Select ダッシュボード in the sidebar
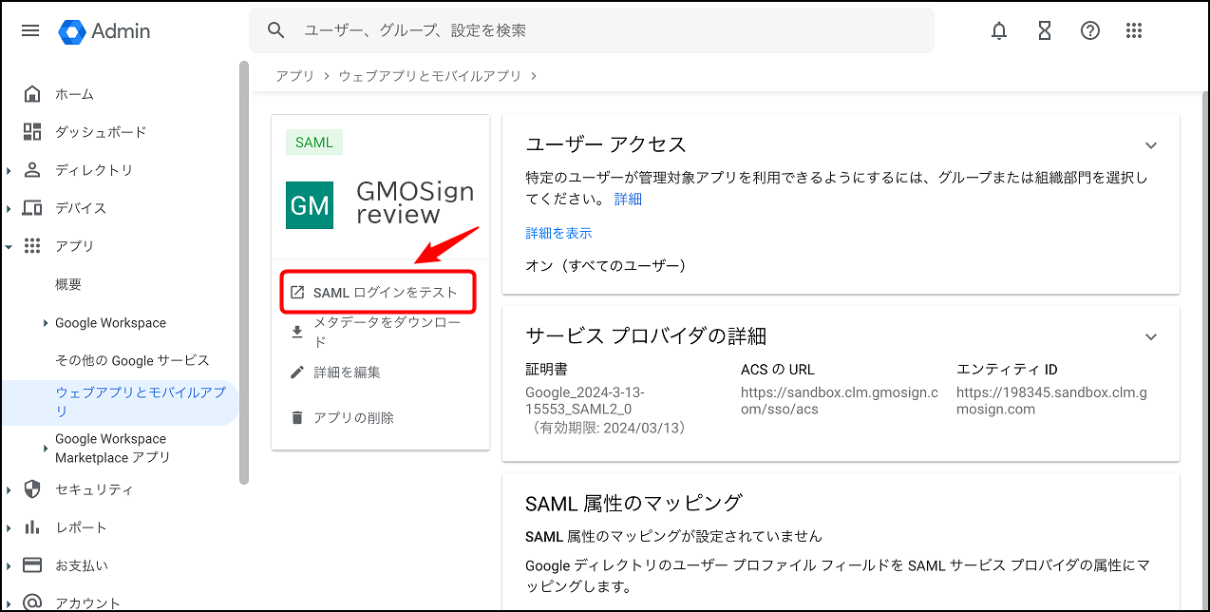1210x612 pixels. pyautogui.click(x=100, y=132)
